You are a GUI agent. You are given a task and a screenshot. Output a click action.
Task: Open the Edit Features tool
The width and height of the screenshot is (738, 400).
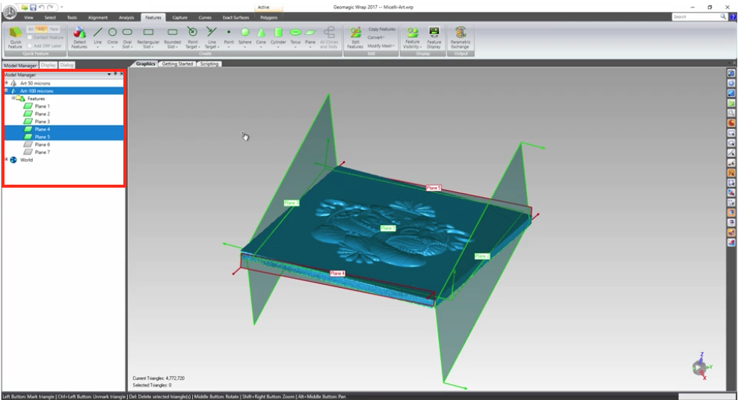[355, 37]
